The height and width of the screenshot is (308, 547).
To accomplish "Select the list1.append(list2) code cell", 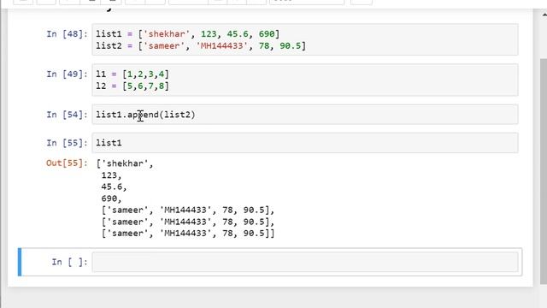I will [x=305, y=115].
